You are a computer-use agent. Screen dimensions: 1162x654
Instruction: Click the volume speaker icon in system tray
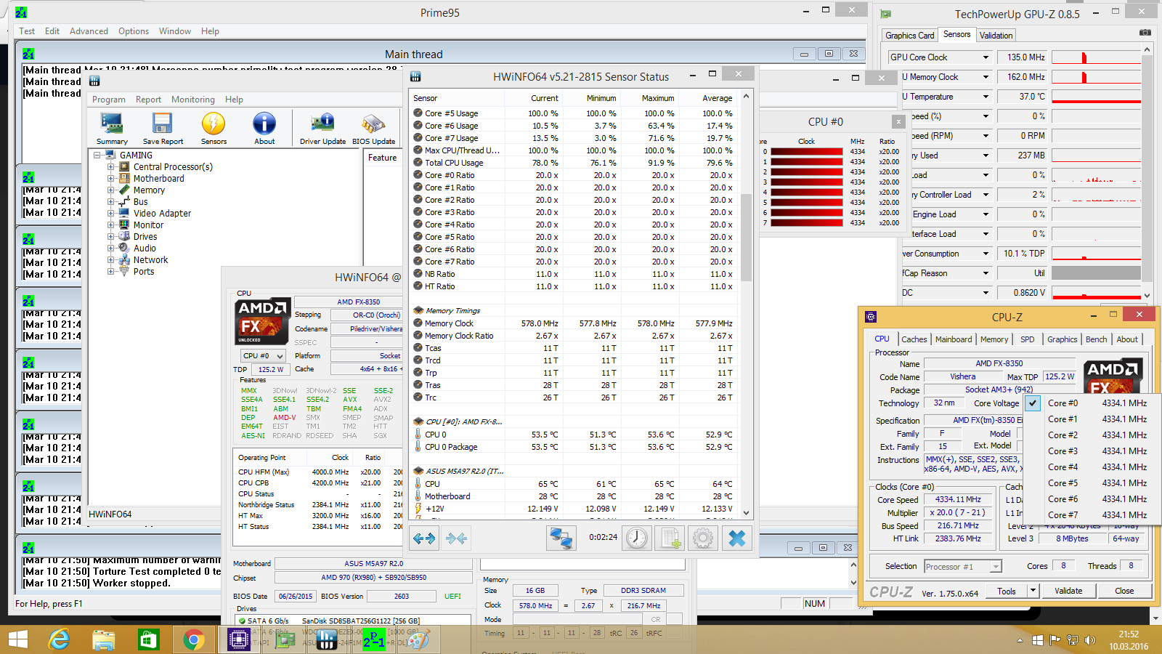[x=1090, y=640]
